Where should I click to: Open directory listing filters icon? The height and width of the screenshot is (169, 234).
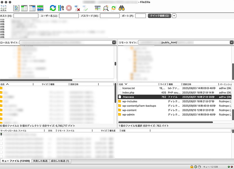coord(97,8)
